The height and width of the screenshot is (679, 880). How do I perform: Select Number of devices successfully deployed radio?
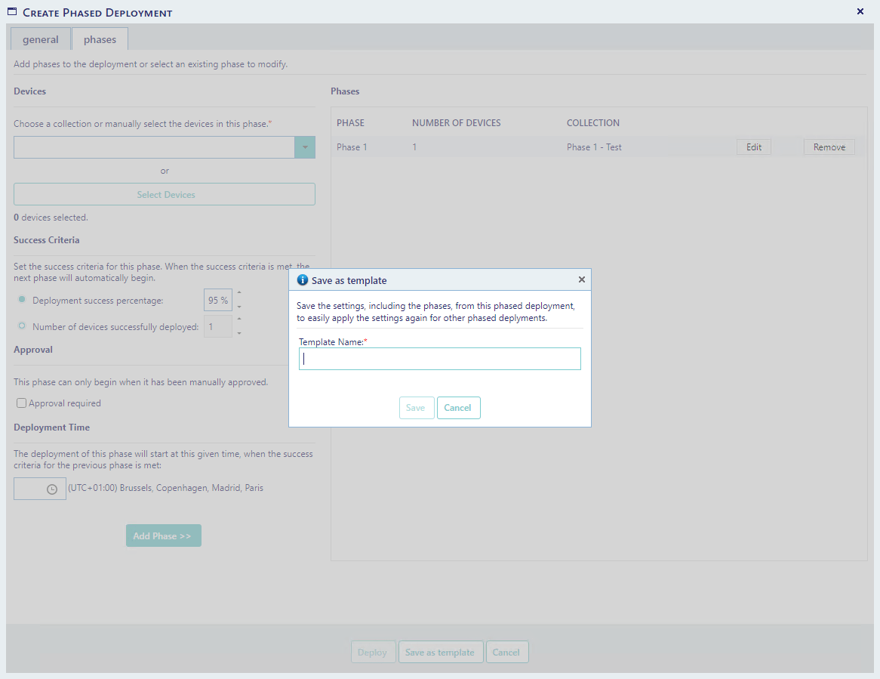(22, 326)
